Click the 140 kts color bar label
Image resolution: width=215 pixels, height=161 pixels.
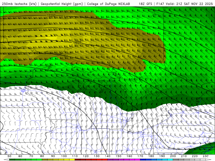107,156
